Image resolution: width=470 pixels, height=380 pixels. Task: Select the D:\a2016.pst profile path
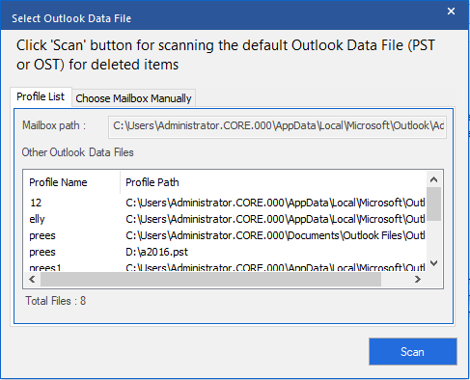click(156, 252)
